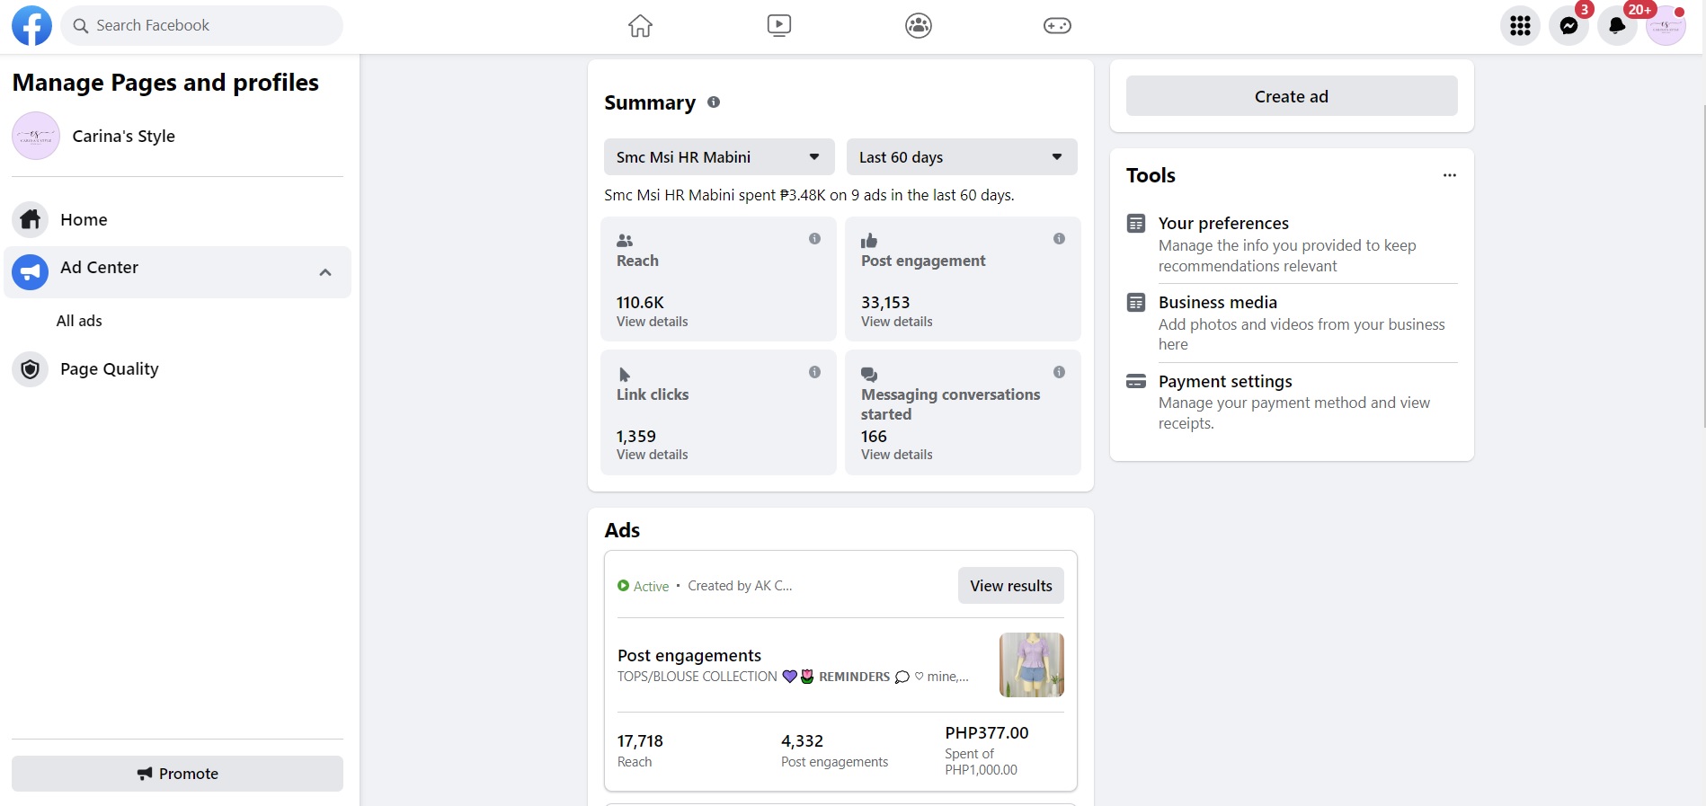Show info for Reach metric
Screen dimensions: 1706x806
(814, 239)
